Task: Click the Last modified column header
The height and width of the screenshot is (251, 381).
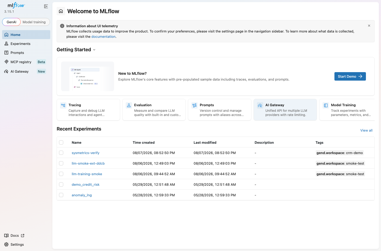Action: [205, 142]
